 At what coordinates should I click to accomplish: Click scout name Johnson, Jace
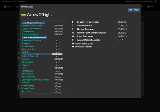pos(27,7)
